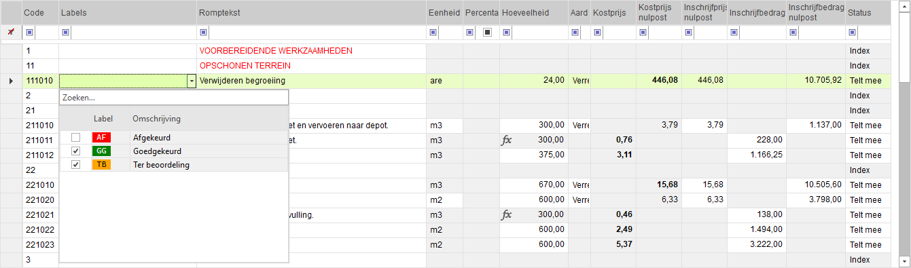
Task: Sort by the Status column header
Action: point(868,13)
